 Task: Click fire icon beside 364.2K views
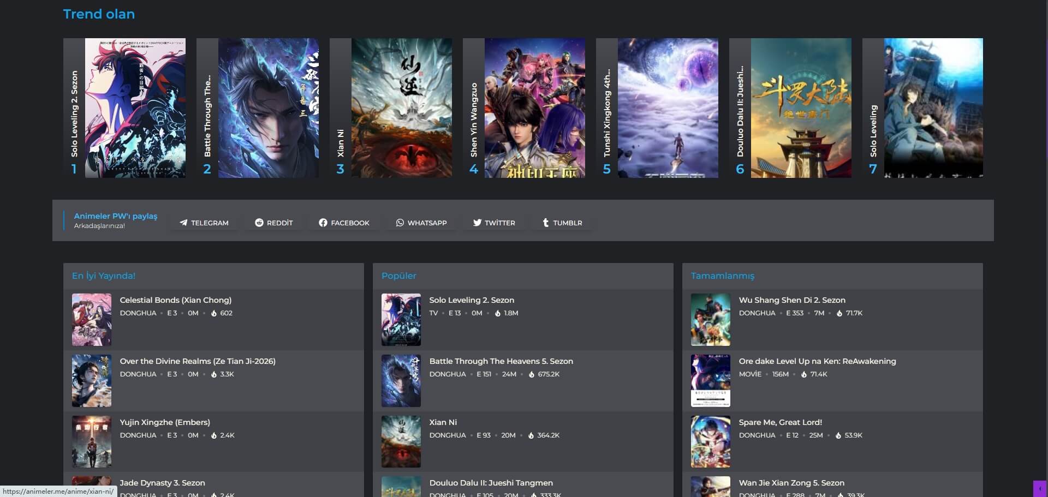point(531,435)
